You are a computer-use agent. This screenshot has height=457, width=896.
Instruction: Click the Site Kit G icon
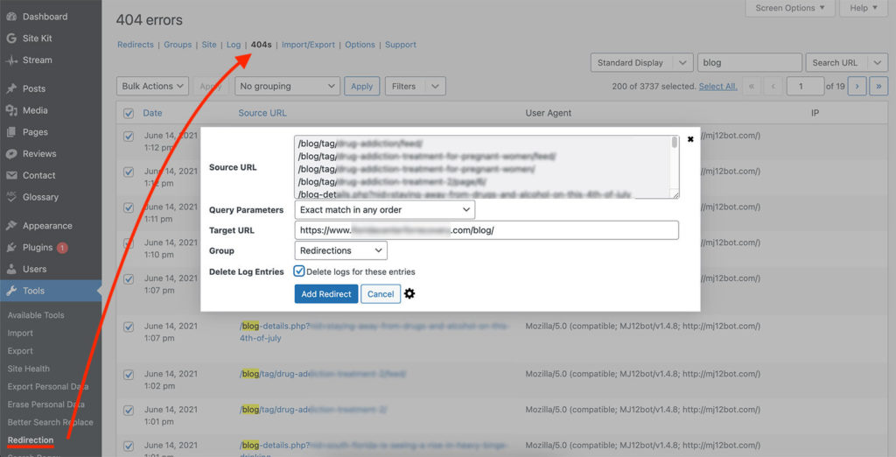click(x=11, y=39)
